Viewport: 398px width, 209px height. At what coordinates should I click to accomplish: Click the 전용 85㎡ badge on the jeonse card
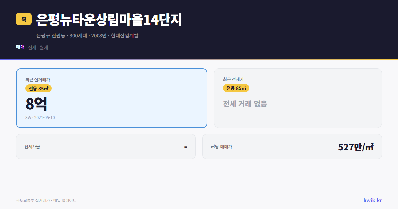236,88
